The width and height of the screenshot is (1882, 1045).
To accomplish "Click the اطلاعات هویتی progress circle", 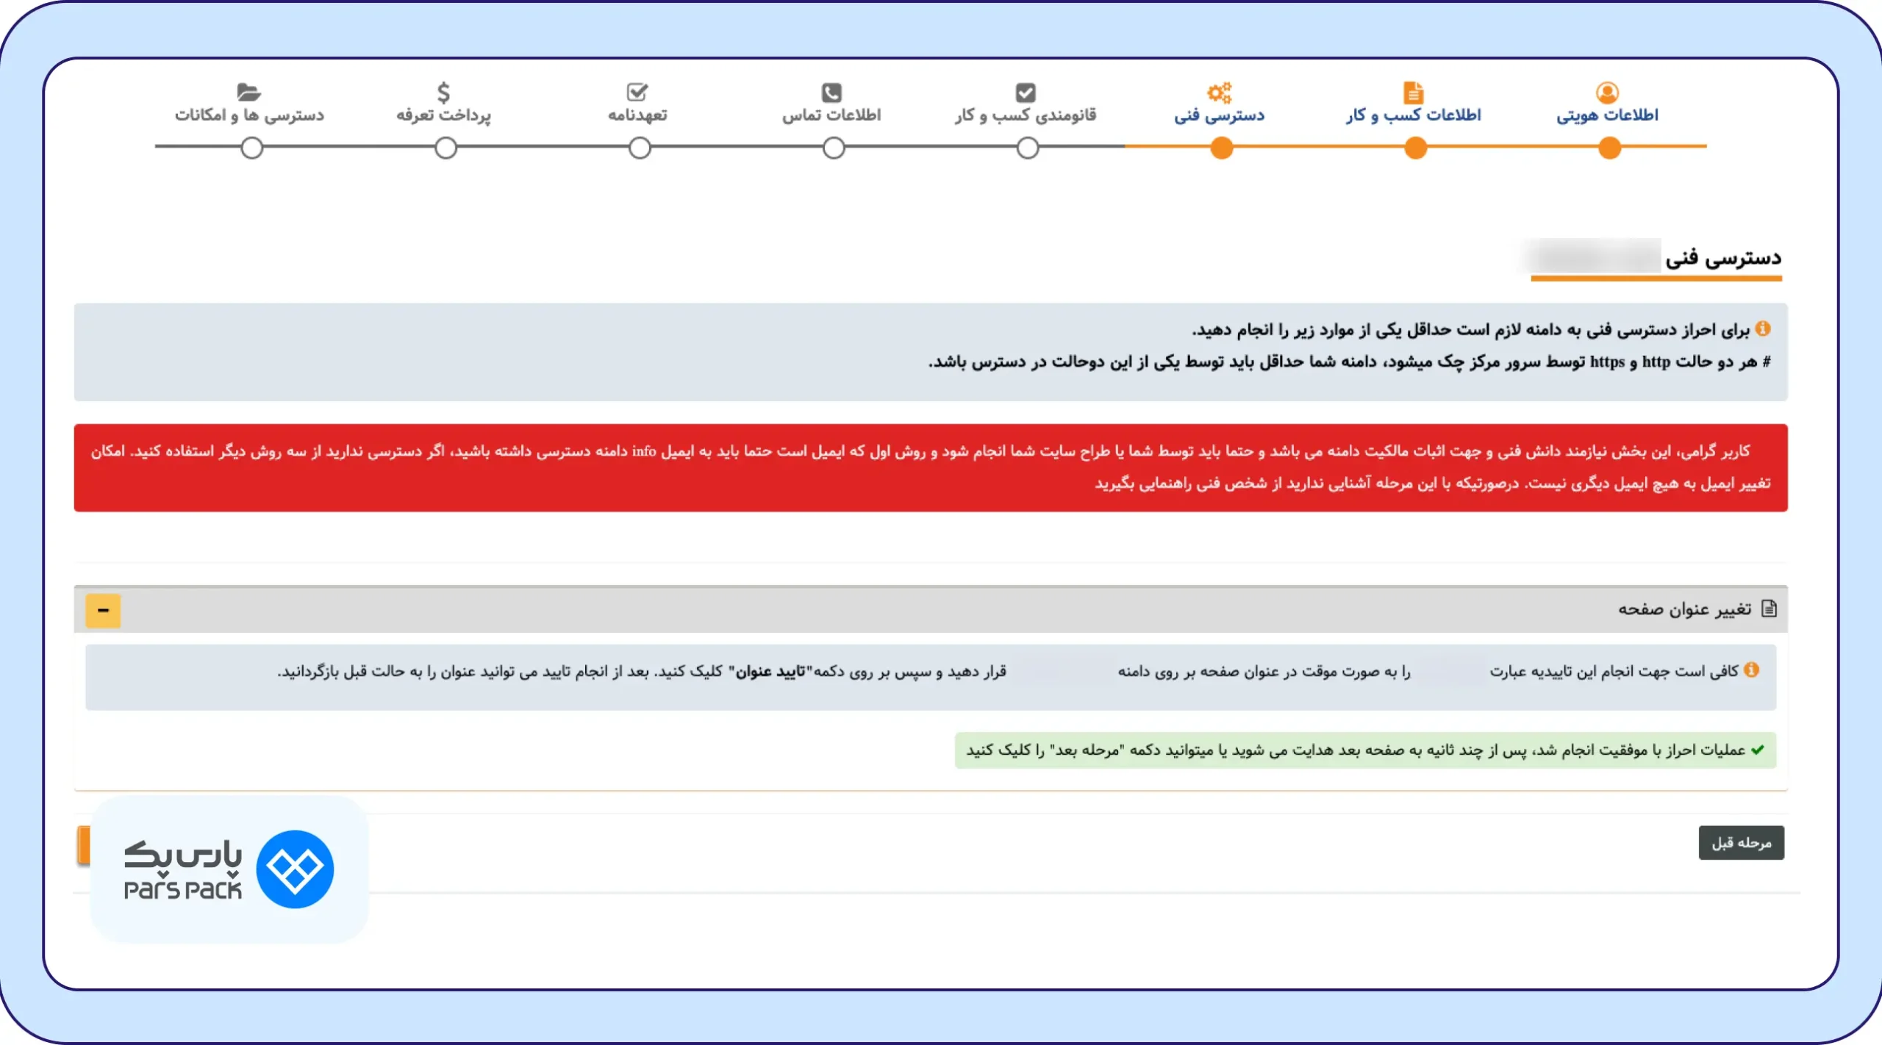I will [1609, 148].
